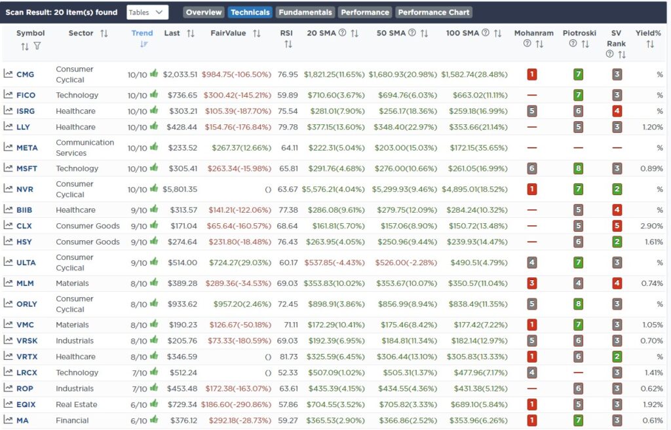Open the chart icon for FICO
The width and height of the screenshot is (671, 430).
[8, 94]
